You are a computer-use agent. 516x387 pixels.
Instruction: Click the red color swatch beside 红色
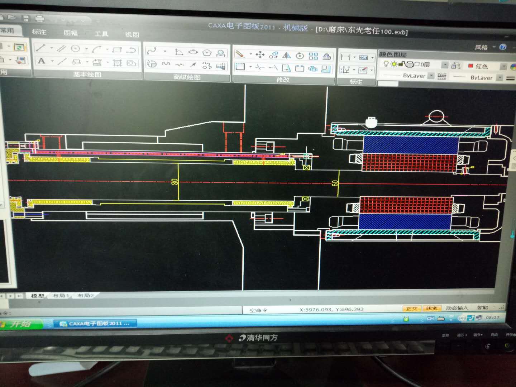click(x=470, y=66)
